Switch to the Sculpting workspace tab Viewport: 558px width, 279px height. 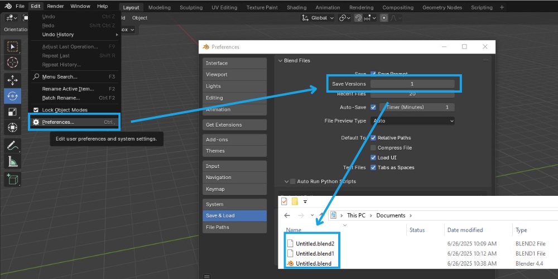click(191, 8)
